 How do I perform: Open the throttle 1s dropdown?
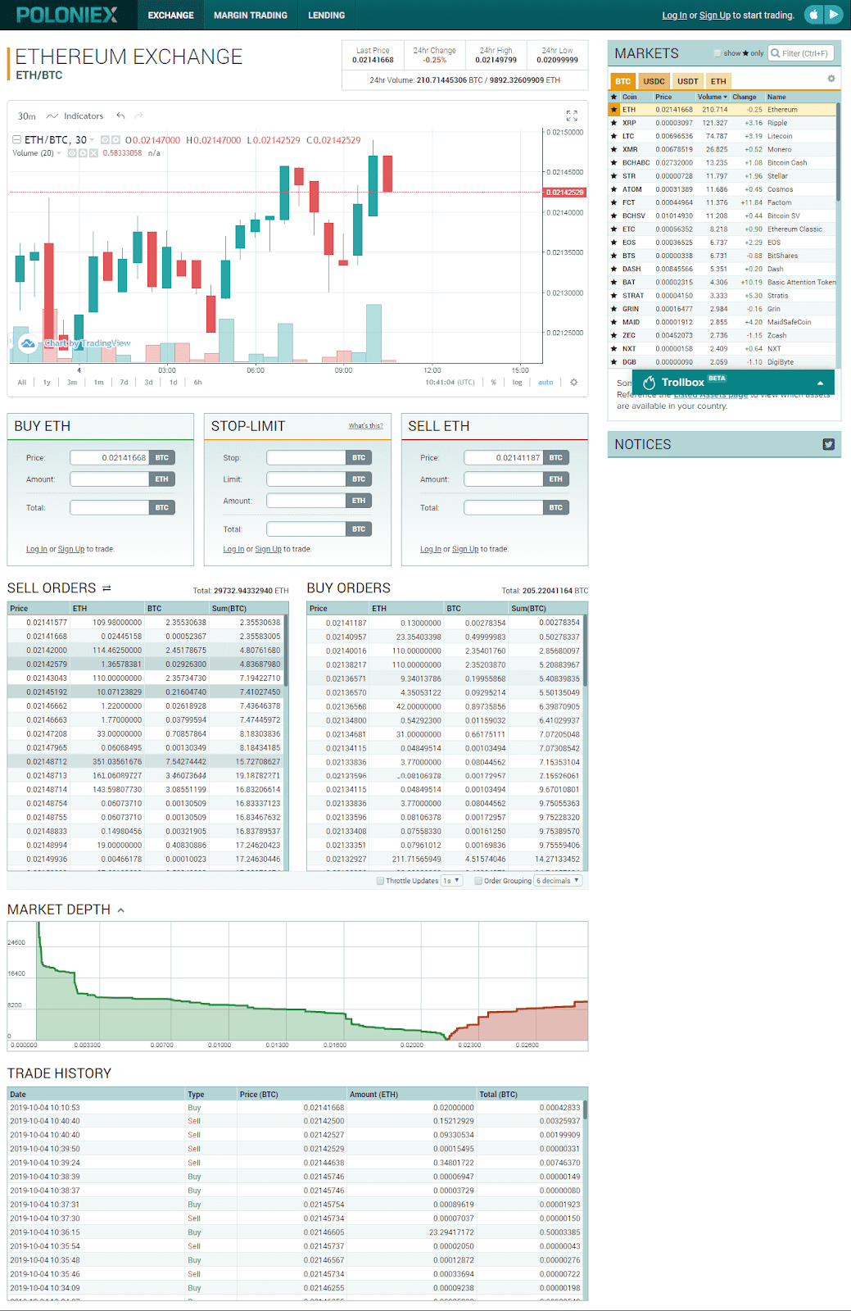(x=451, y=881)
